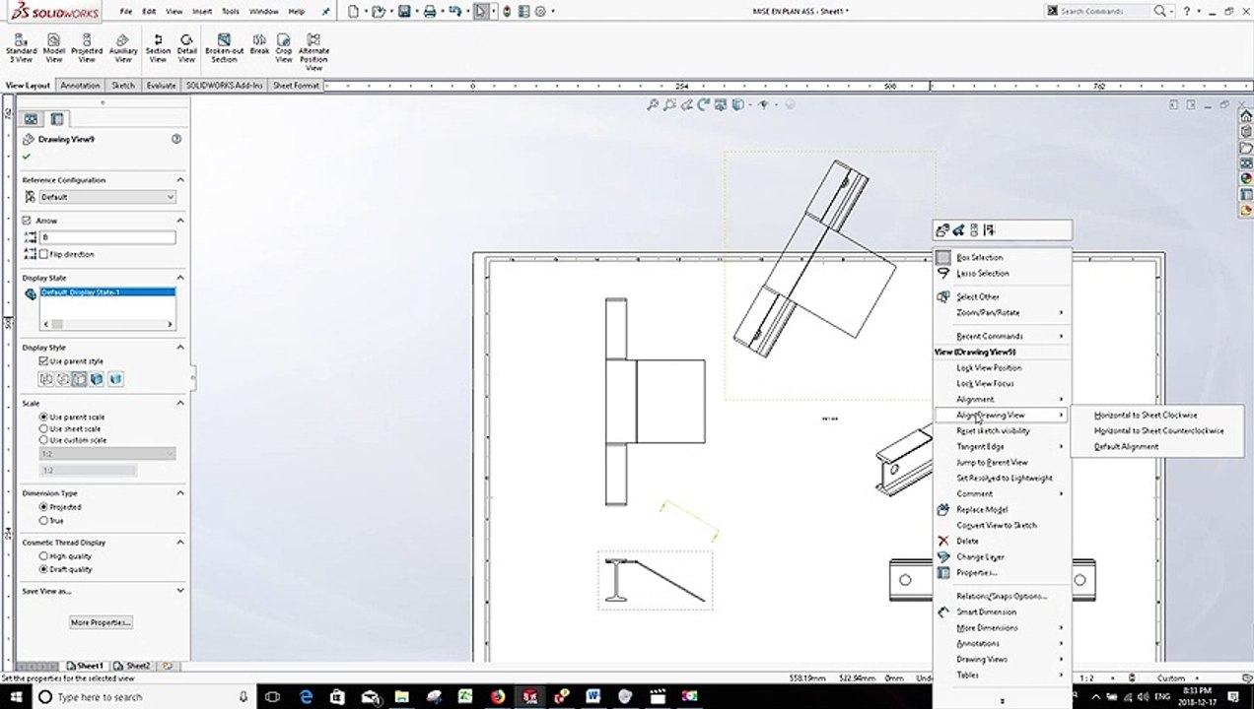Toggle the Arrow checkbox

(x=27, y=221)
